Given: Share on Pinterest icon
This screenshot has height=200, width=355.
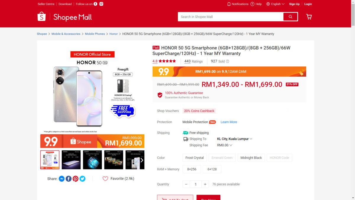Looking at the screenshot, I should [75, 179].
